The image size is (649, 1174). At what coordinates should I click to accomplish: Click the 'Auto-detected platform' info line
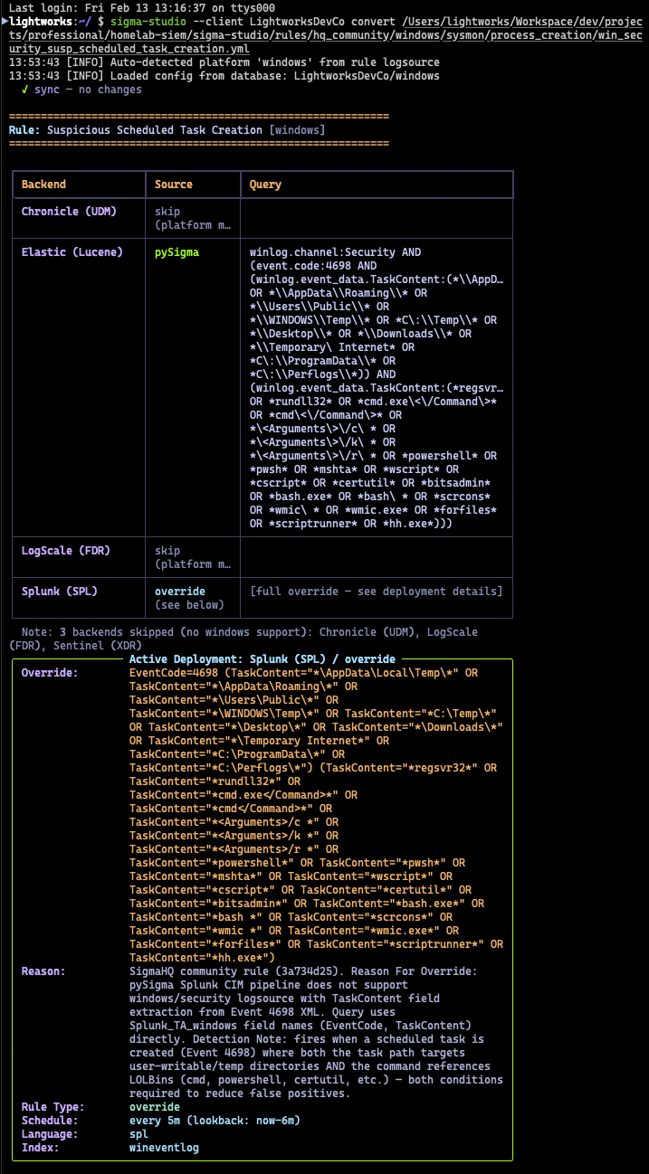point(224,62)
